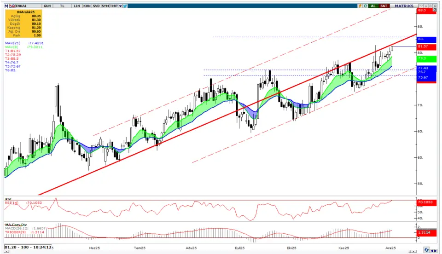
Task: Open the dropdown arrow next to TMP
Action: [120, 6]
